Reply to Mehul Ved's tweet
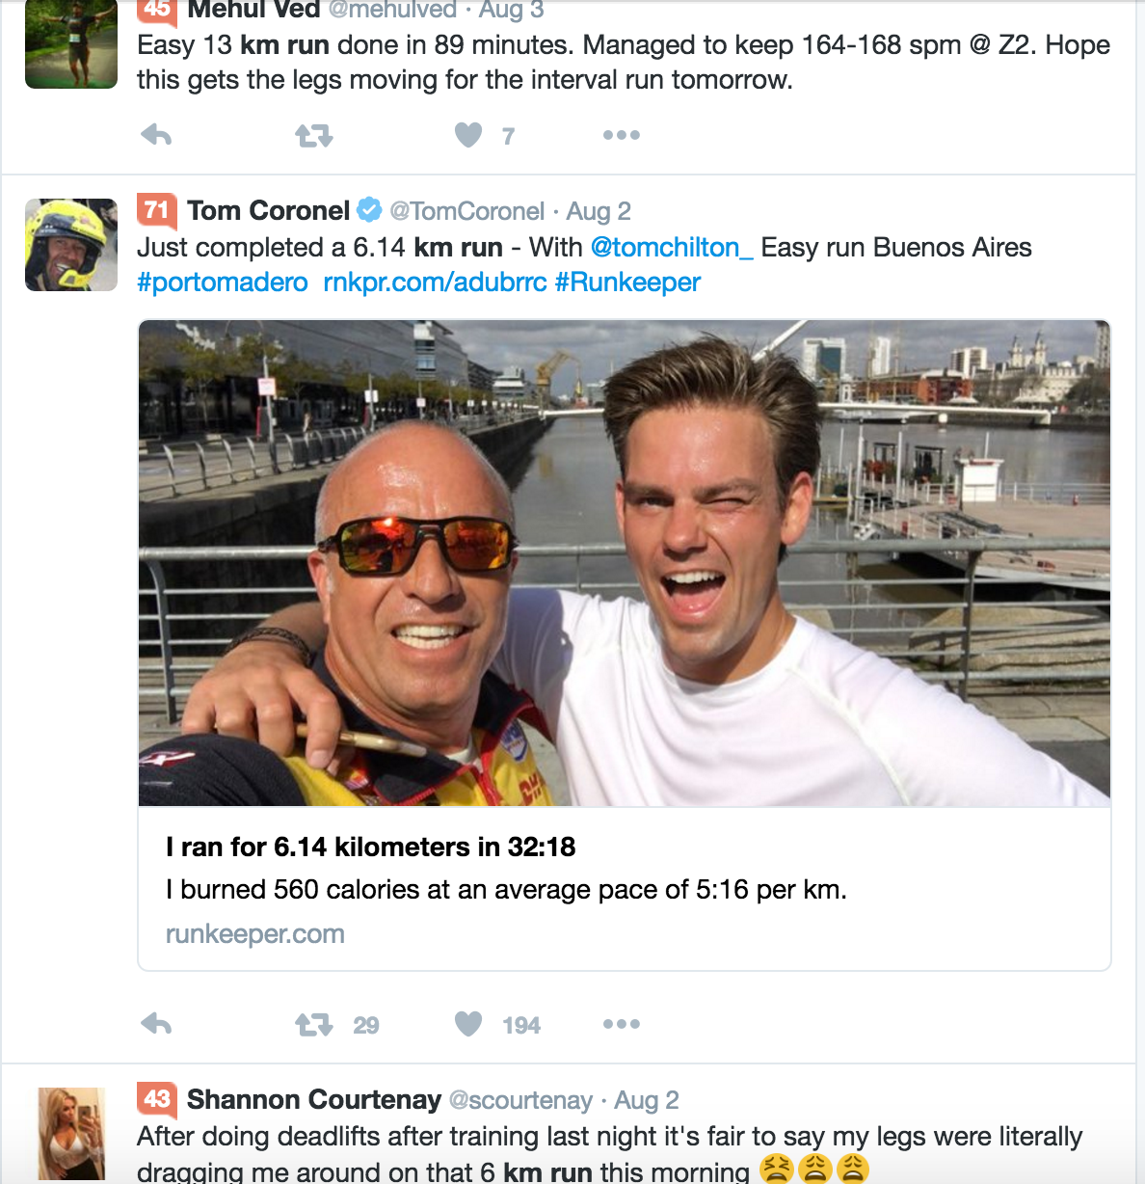 [156, 135]
